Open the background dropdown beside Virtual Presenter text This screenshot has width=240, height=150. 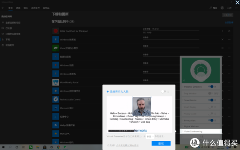pos(150,136)
